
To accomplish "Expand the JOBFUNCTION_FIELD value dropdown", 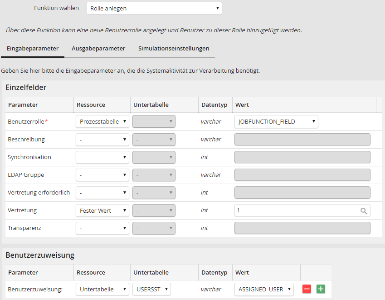I will click(x=276, y=122).
